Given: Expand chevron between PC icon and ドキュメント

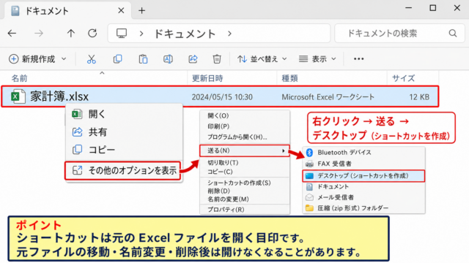Looking at the screenshot, I should click(141, 34).
